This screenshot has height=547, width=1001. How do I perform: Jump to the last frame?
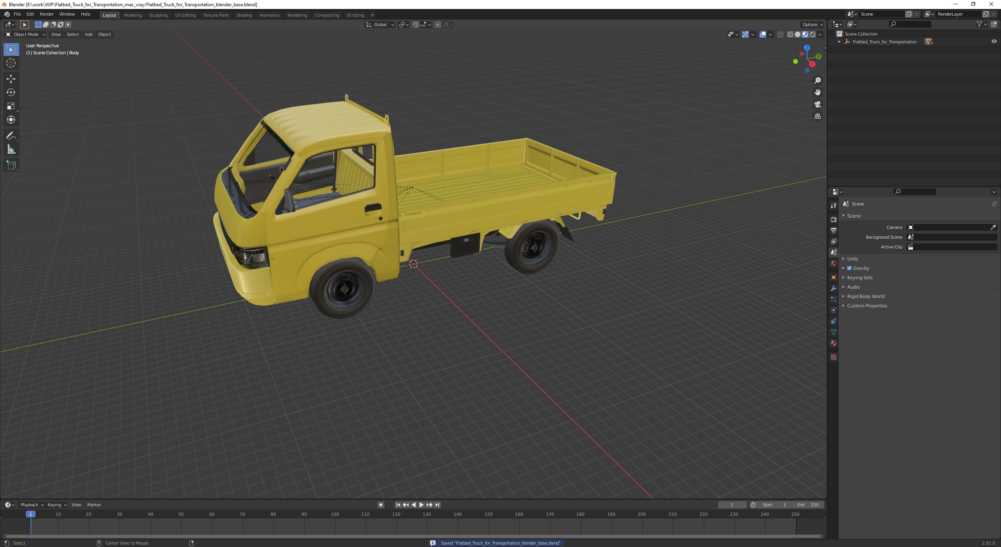pos(437,505)
